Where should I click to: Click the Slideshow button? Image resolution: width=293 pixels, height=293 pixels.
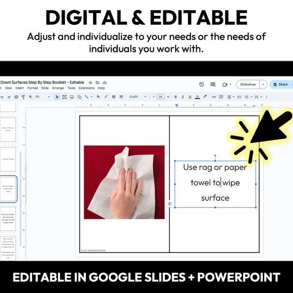[248, 85]
